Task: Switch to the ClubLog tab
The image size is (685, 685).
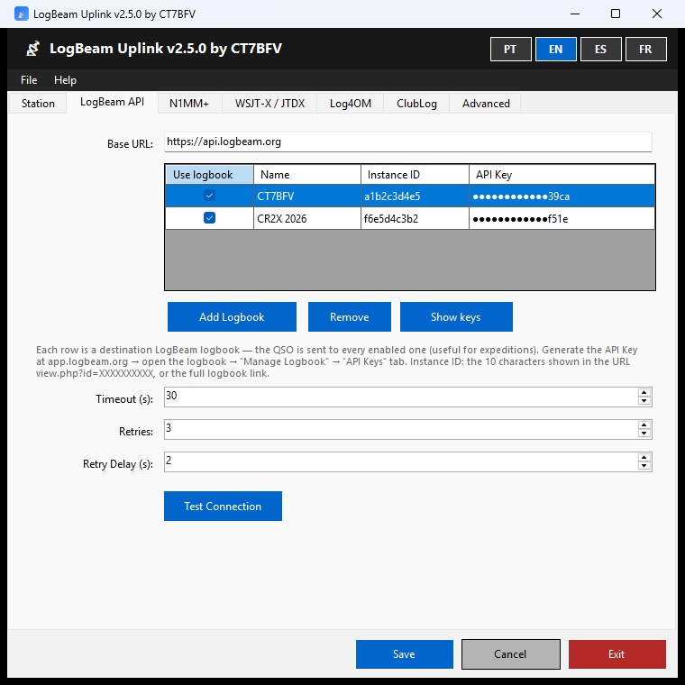Action: [x=416, y=104]
